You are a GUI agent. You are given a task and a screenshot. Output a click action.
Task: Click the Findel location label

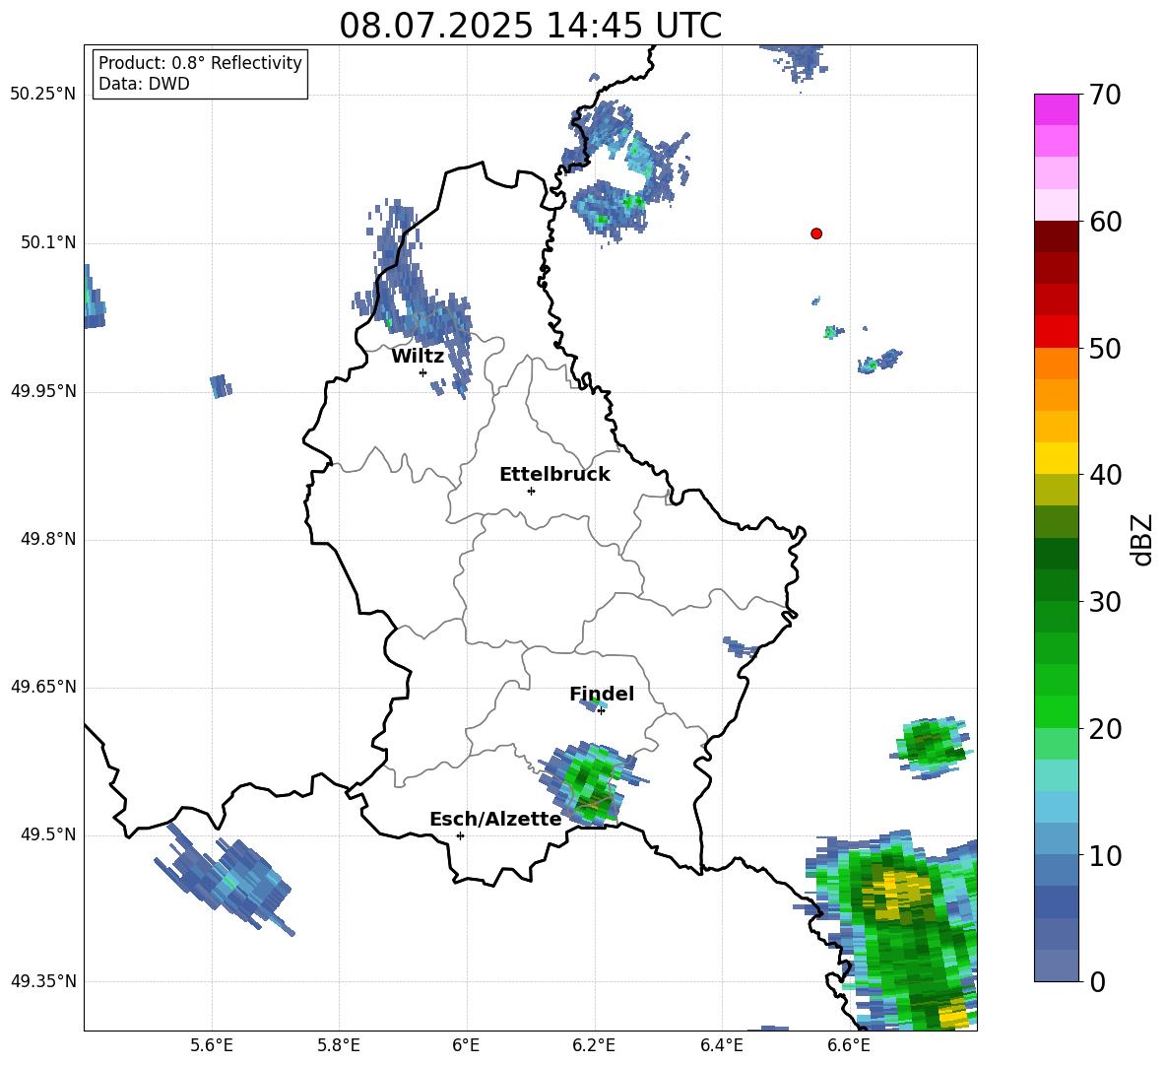point(602,694)
